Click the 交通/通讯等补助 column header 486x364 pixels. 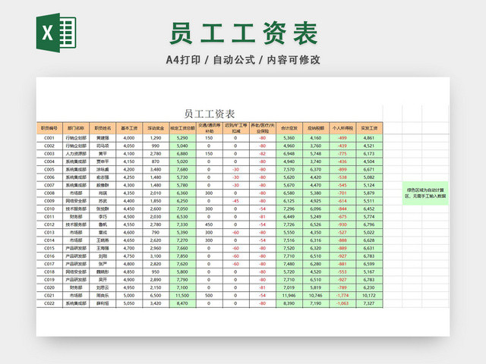pos(210,128)
